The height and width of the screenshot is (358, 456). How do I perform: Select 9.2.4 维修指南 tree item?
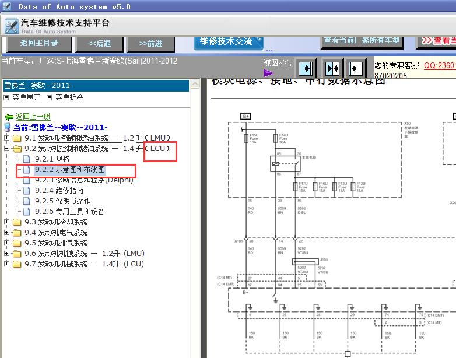point(59,191)
